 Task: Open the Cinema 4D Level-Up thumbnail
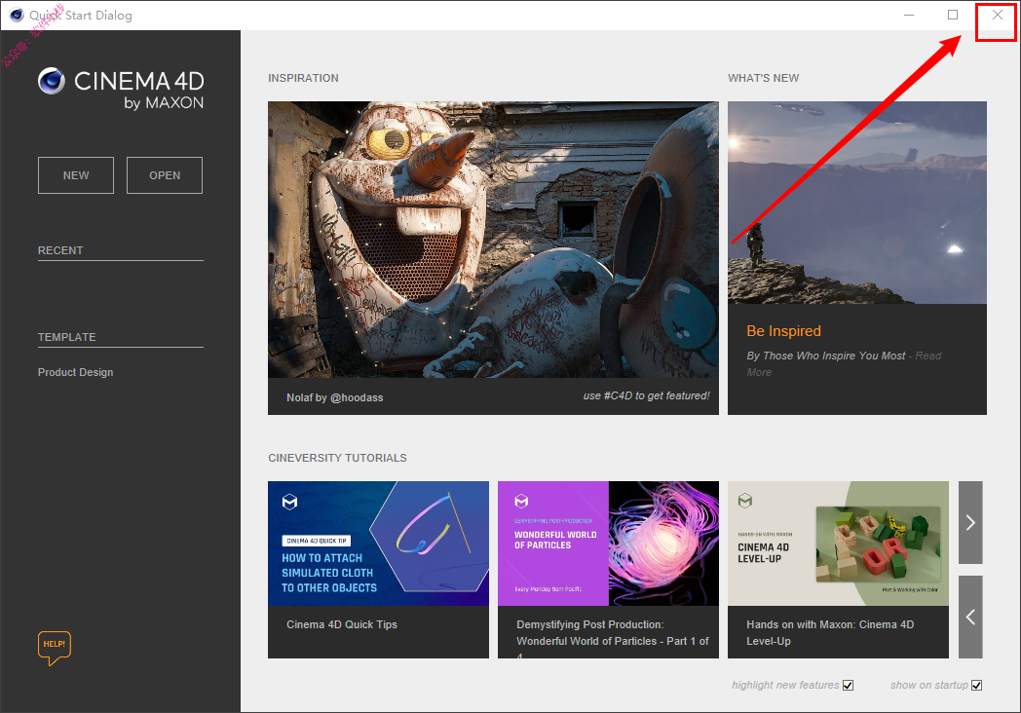click(x=838, y=544)
